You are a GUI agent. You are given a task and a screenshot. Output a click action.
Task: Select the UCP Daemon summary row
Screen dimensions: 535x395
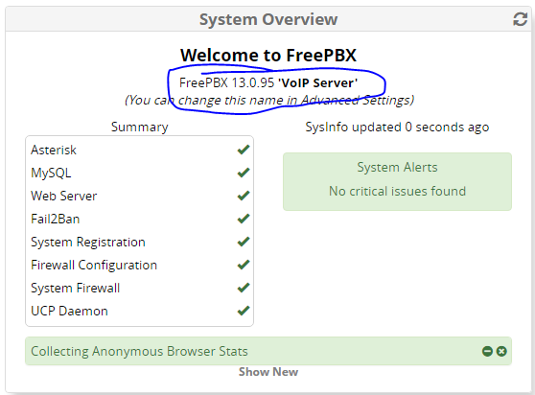click(140, 311)
